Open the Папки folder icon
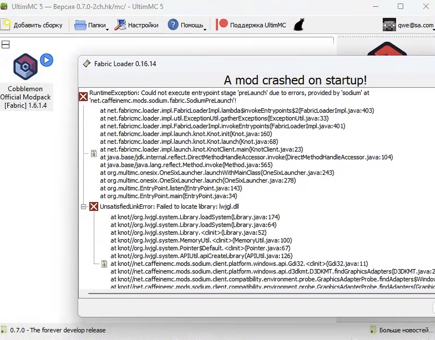The image size is (435, 340). coord(80,25)
